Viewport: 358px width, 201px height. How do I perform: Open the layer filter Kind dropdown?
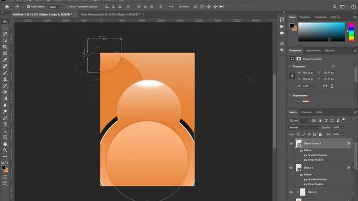(x=299, y=121)
